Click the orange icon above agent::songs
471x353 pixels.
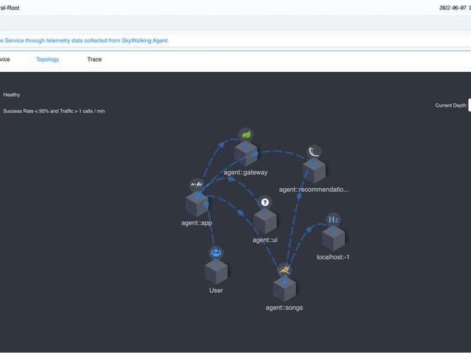coord(284,269)
